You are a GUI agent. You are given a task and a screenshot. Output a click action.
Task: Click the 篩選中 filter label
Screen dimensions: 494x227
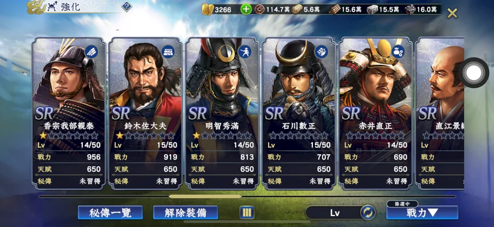[x=402, y=204]
